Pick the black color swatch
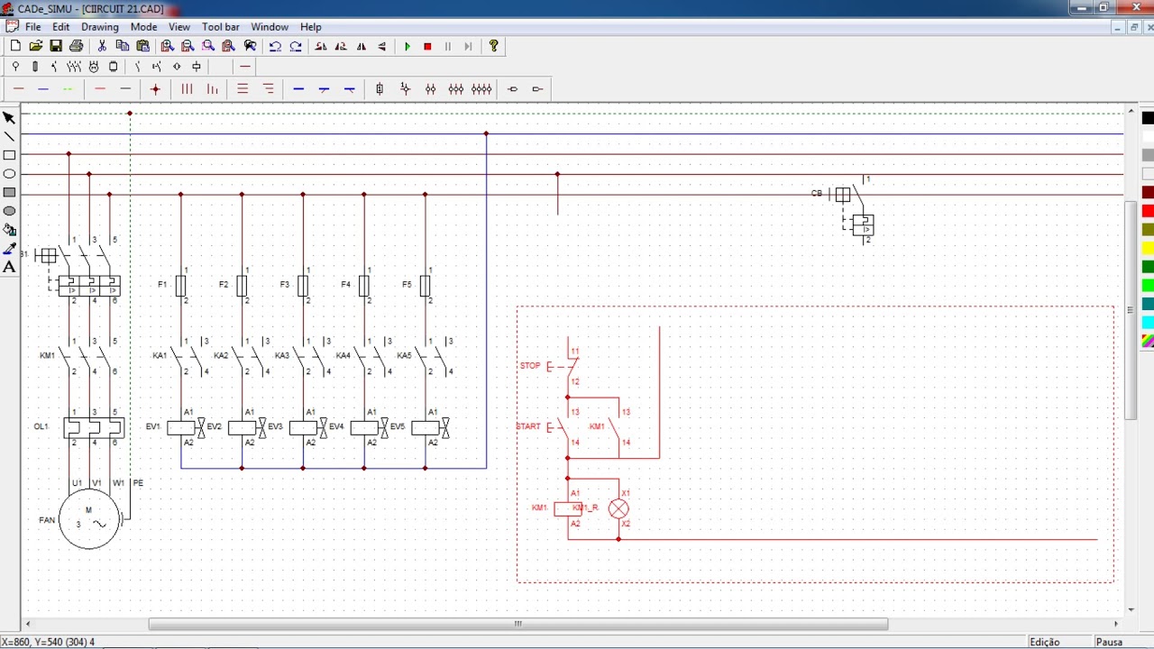The height and width of the screenshot is (649, 1154). coord(1148,118)
